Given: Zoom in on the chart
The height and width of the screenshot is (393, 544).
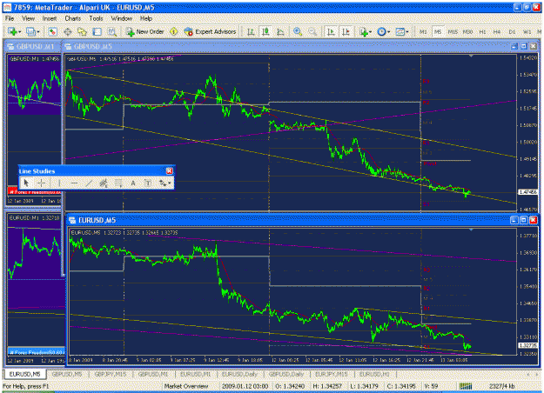Looking at the screenshot, I should 298,32.
